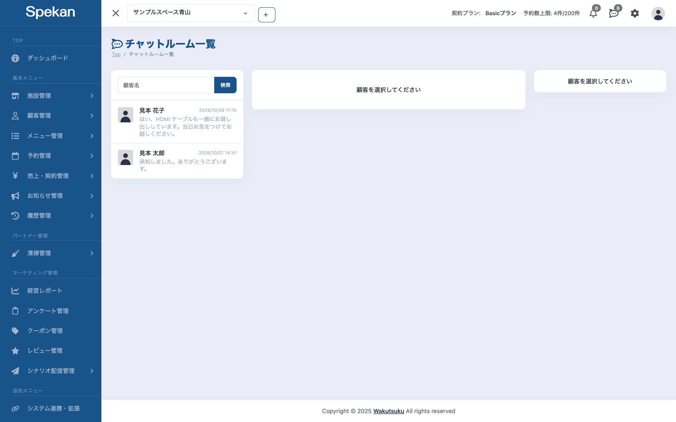This screenshot has height=422, width=676.
Task: Expand the お知らせ管理 menu chevron
Action: coord(92,196)
